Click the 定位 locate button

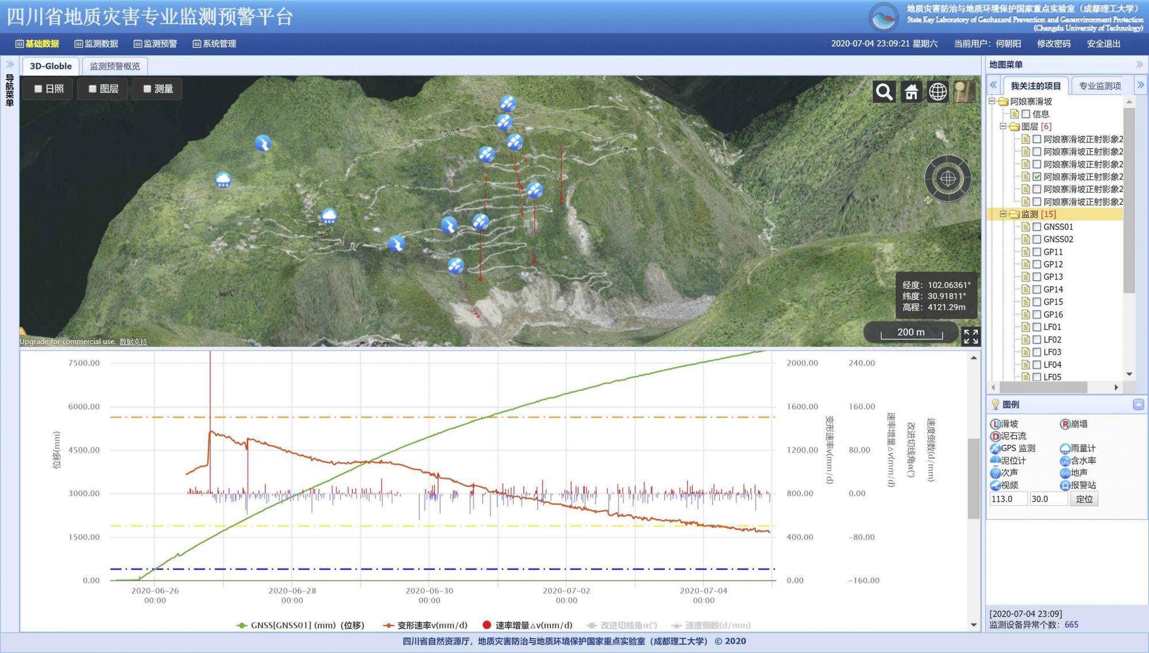(x=1084, y=499)
